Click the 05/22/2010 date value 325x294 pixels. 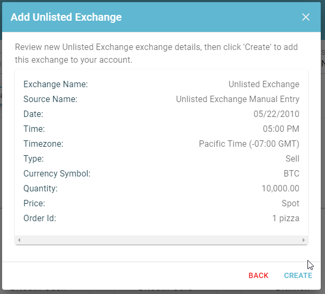(x=276, y=114)
